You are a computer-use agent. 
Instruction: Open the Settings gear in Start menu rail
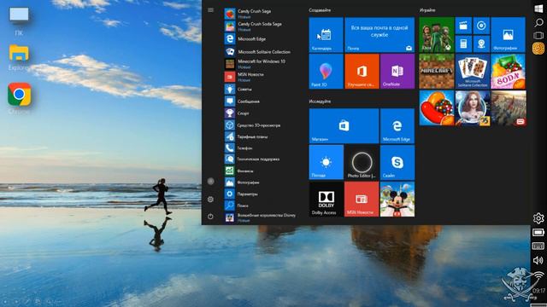(210, 200)
